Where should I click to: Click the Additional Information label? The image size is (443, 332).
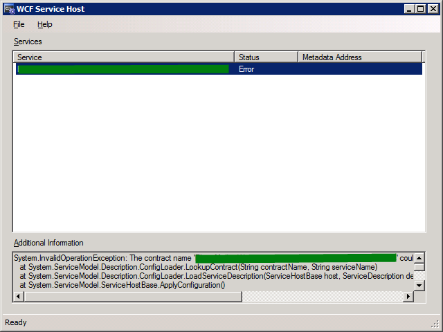click(48, 243)
